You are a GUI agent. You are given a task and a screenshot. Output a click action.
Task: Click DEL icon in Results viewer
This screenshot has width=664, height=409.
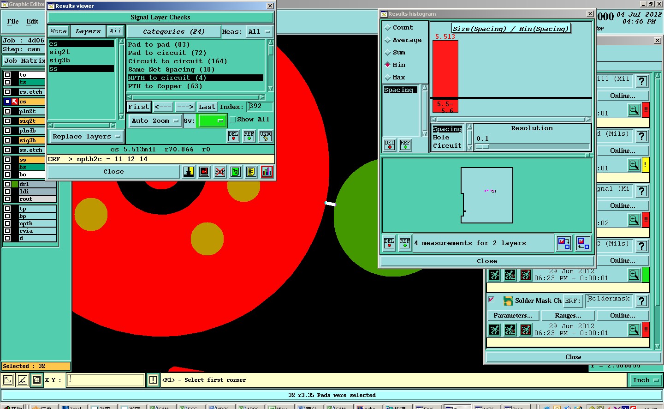tap(234, 136)
